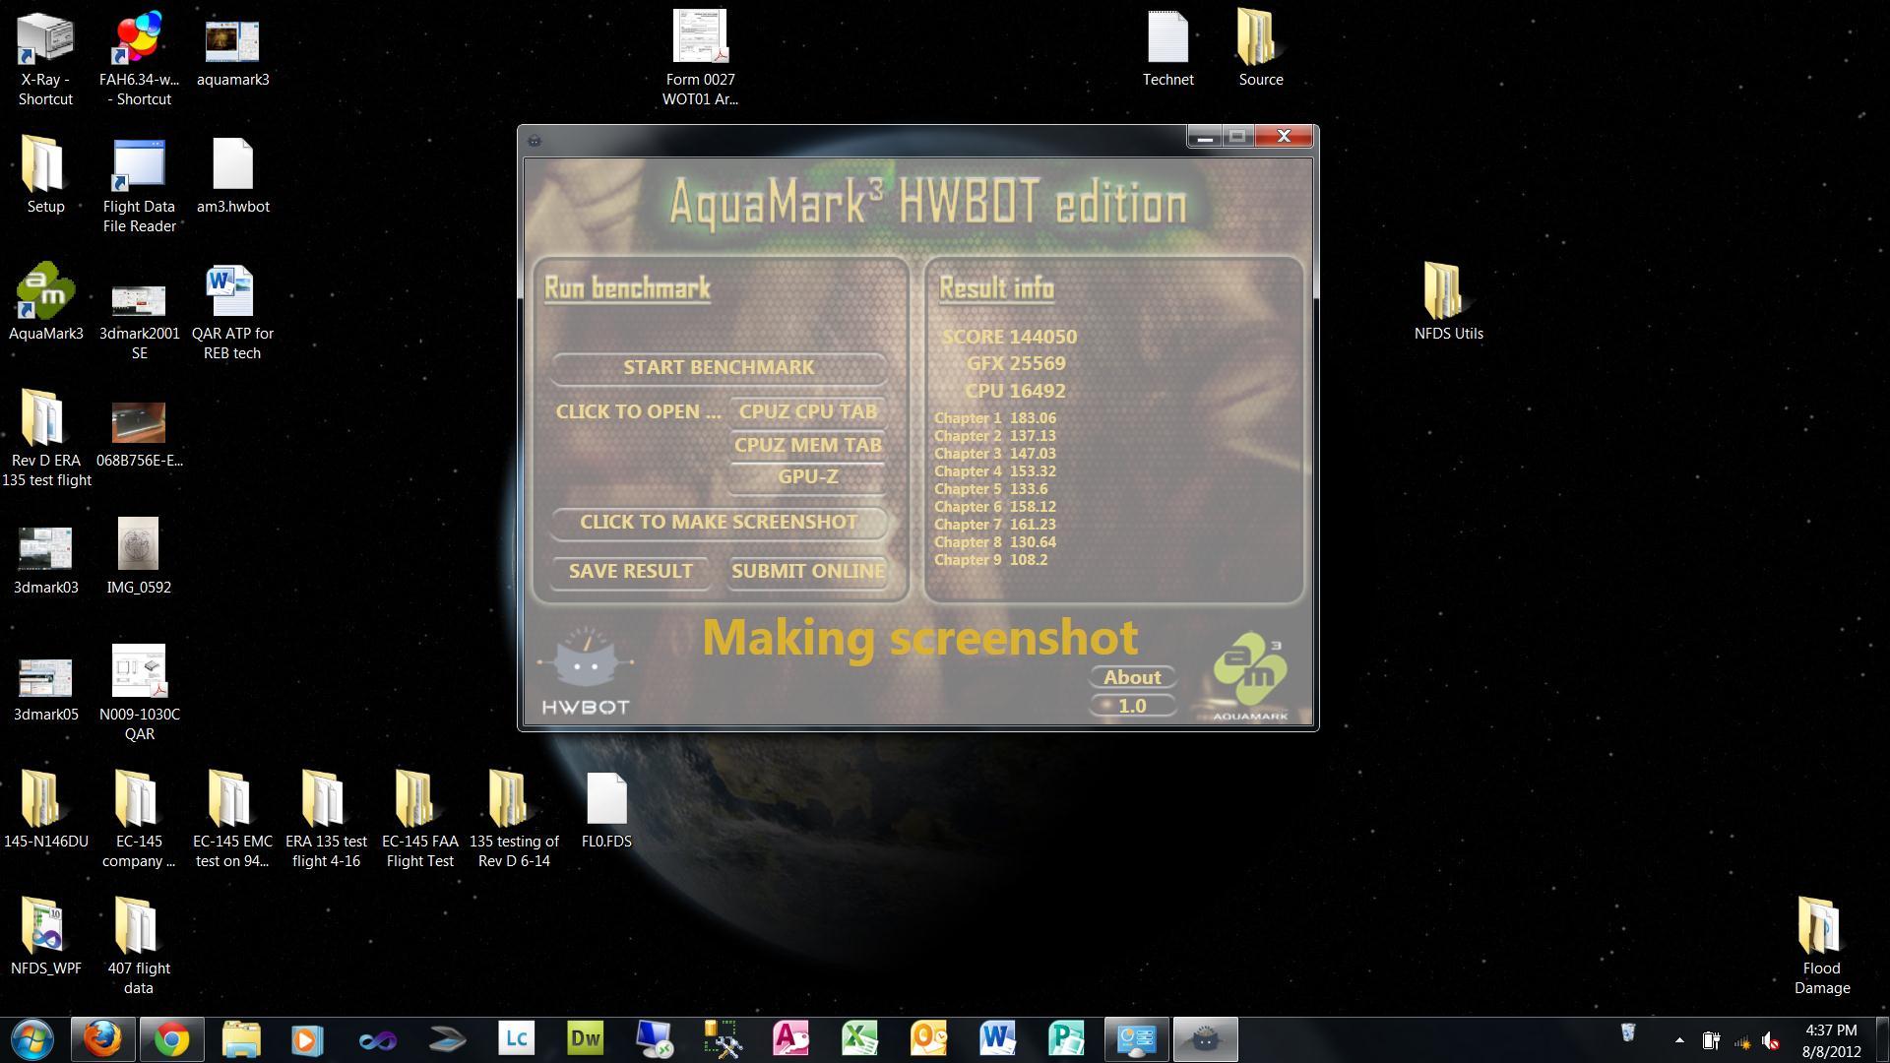The width and height of the screenshot is (1890, 1063).
Task: Switch to HWBOT AquaMark taskbar button
Action: pyautogui.click(x=1205, y=1039)
